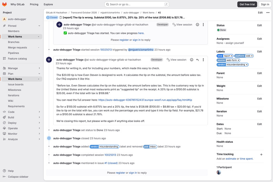Edit the Status section

259,25
